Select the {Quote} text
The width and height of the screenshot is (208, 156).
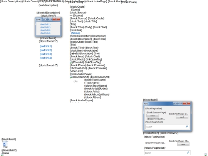(x=75, y=10)
